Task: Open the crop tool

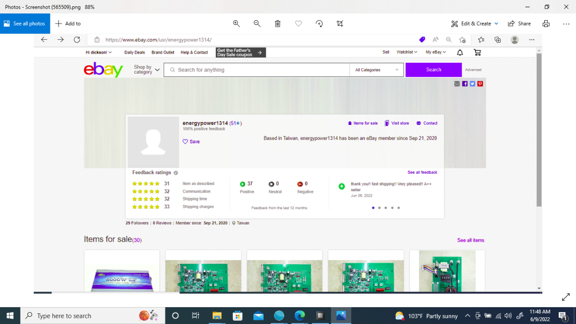Action: [340, 24]
